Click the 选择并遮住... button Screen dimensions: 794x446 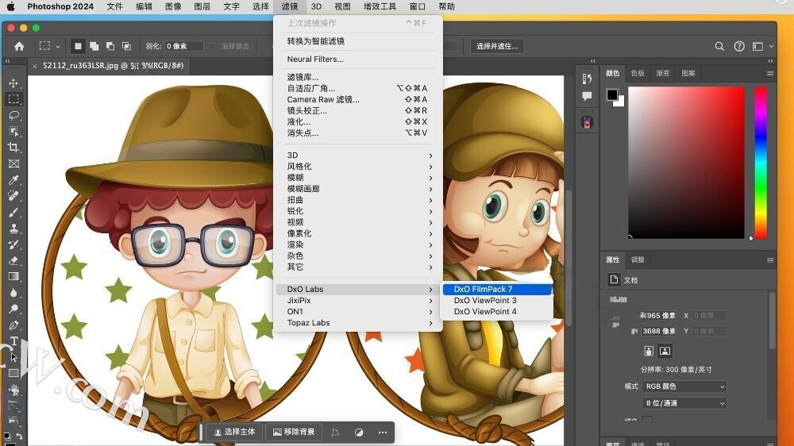(x=497, y=46)
